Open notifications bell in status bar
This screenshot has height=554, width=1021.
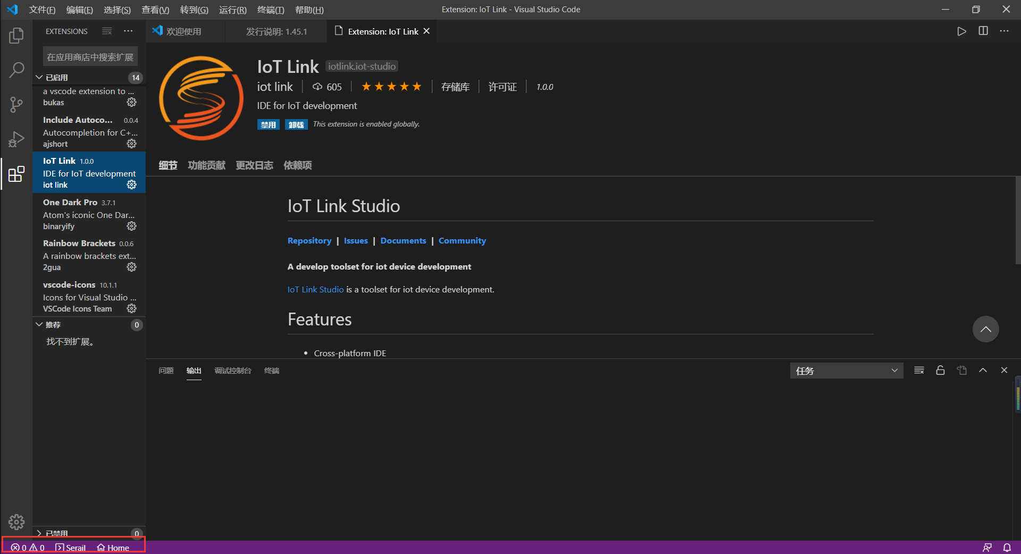coord(1007,548)
